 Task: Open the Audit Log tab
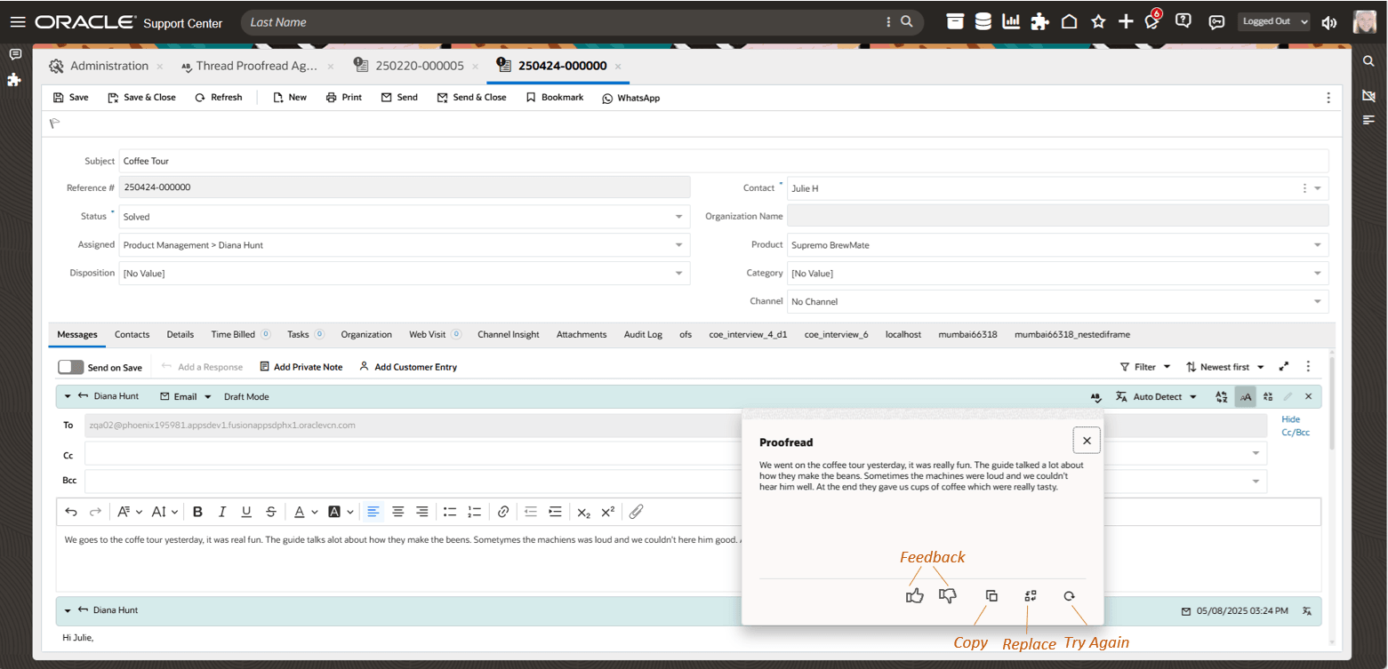pos(643,334)
